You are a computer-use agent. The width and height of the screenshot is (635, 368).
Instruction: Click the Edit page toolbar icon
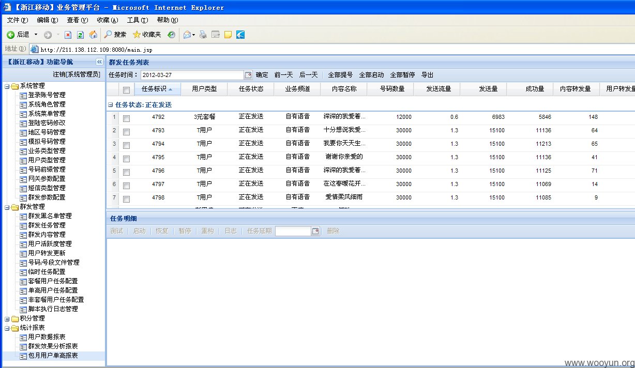pyautogui.click(x=216, y=35)
